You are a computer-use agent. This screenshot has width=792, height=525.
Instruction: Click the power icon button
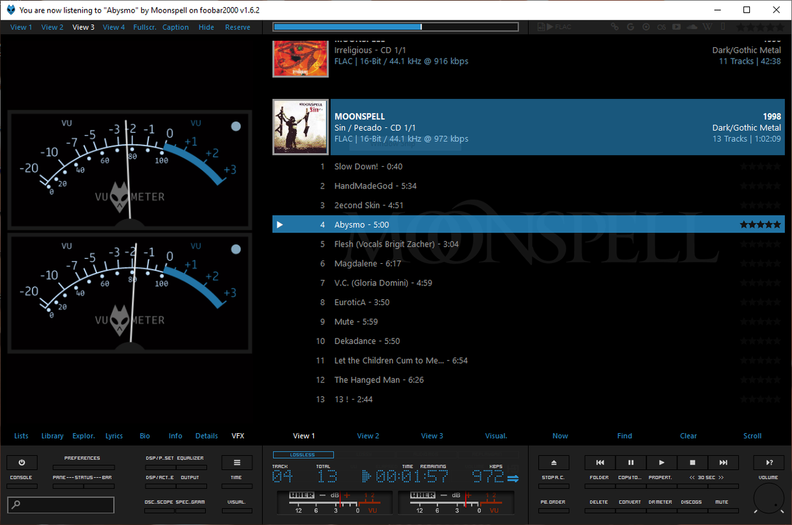(x=22, y=462)
